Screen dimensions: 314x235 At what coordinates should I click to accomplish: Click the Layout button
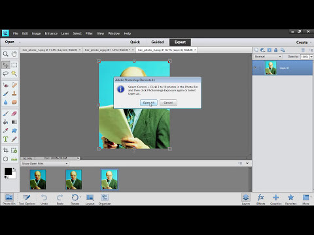[90, 199]
